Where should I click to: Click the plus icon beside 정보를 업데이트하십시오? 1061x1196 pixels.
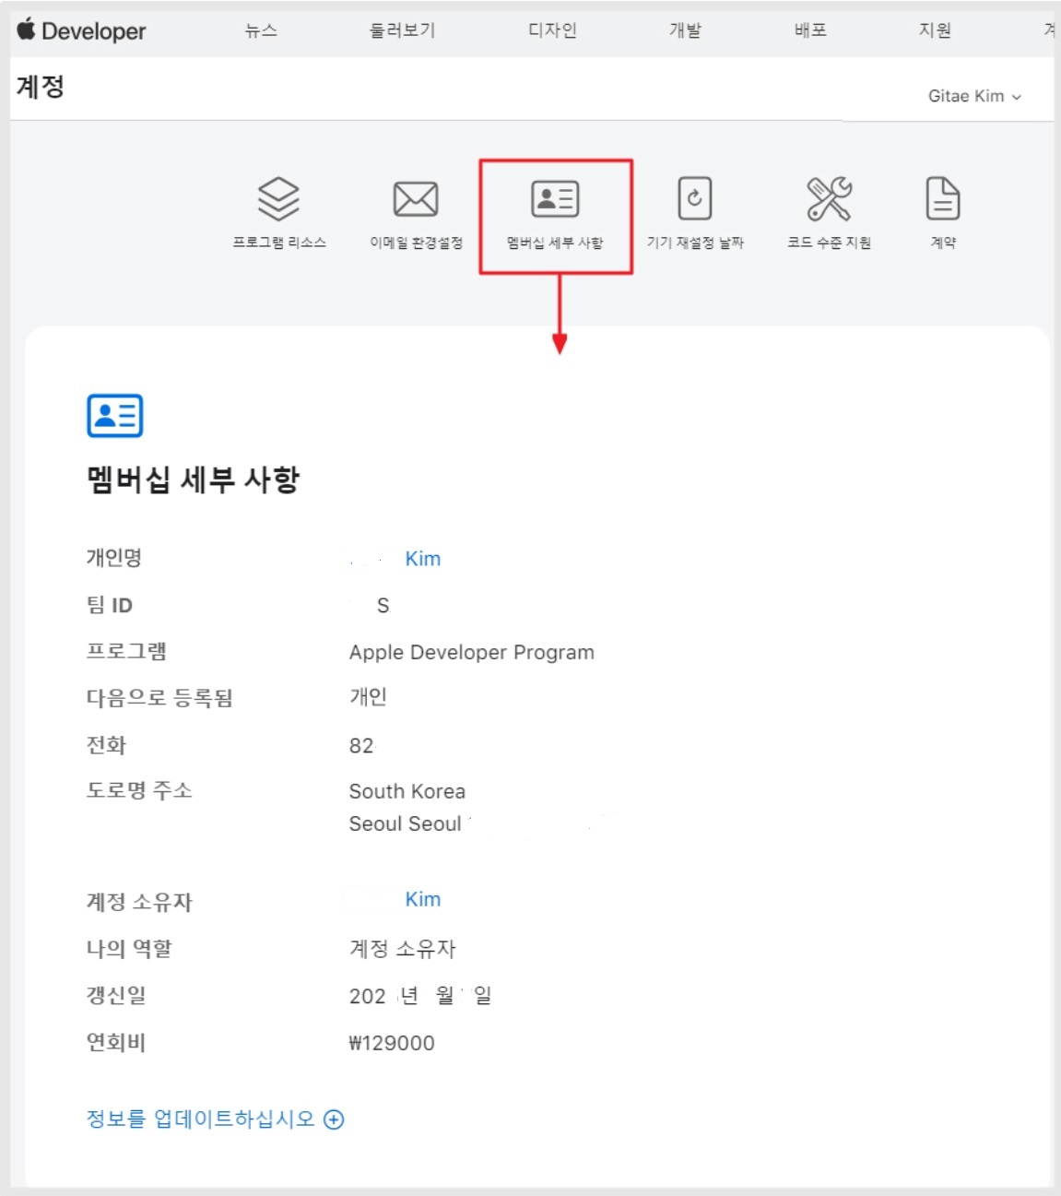[335, 1119]
